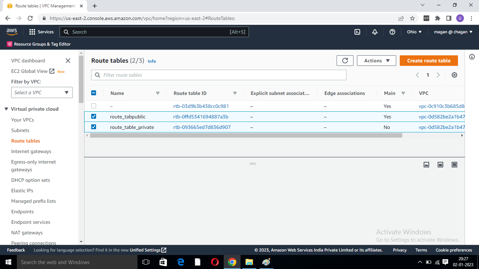This screenshot has width=479, height=269.
Task: Switch to the Services menu
Action: click(x=41, y=32)
